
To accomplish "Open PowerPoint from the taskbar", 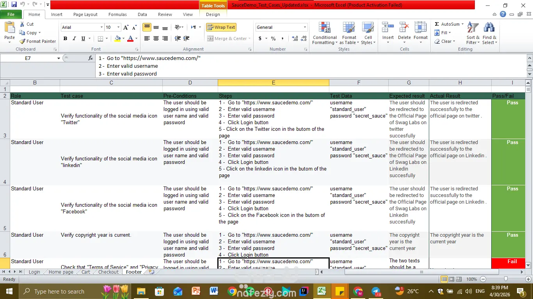I will coord(195,291).
